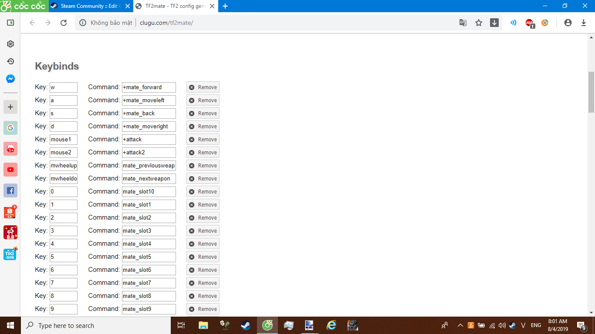Edit the key field containing mouse2
This screenshot has height=334, width=595.
[64, 153]
